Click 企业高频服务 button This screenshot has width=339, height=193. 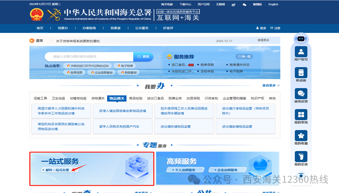coord(227,170)
